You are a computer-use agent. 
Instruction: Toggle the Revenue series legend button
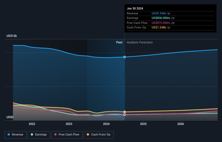[15, 135]
